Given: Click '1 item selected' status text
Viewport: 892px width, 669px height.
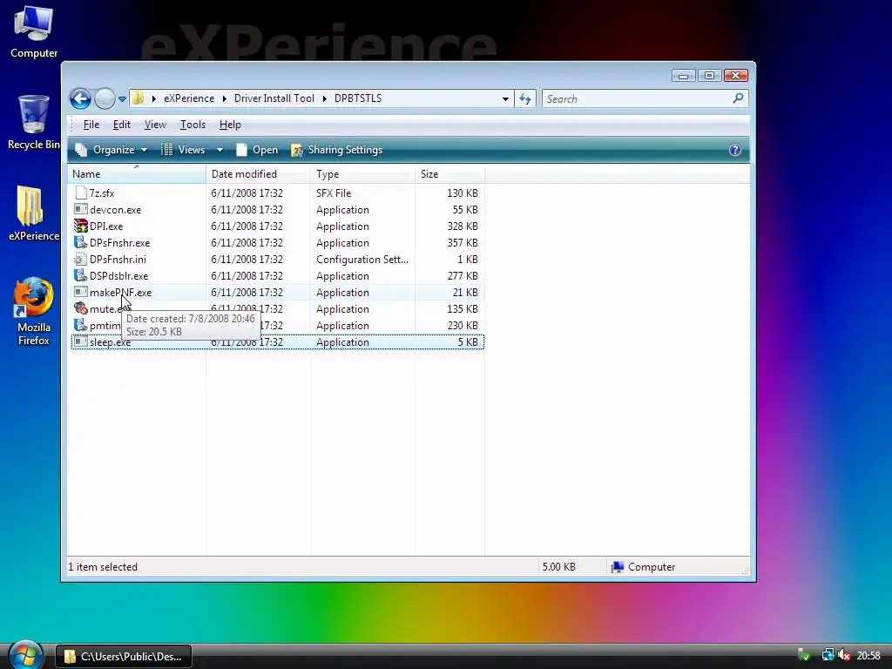Looking at the screenshot, I should coord(103,567).
